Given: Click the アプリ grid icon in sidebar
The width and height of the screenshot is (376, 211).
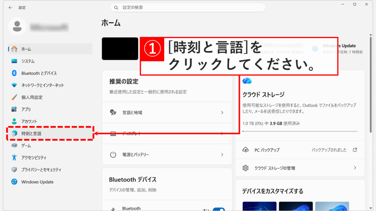Looking at the screenshot, I should 14,109.
